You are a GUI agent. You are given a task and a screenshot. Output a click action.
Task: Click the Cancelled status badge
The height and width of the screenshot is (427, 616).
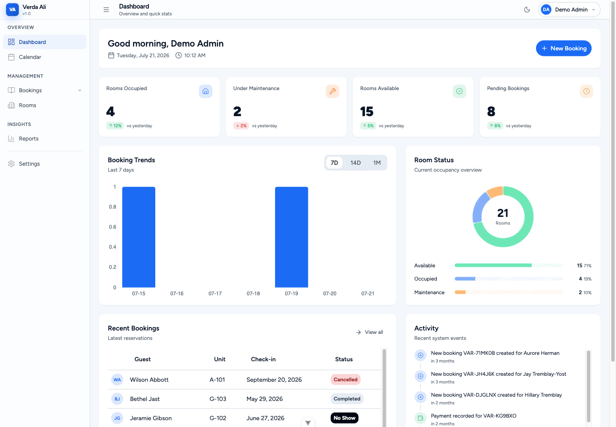[346, 380]
